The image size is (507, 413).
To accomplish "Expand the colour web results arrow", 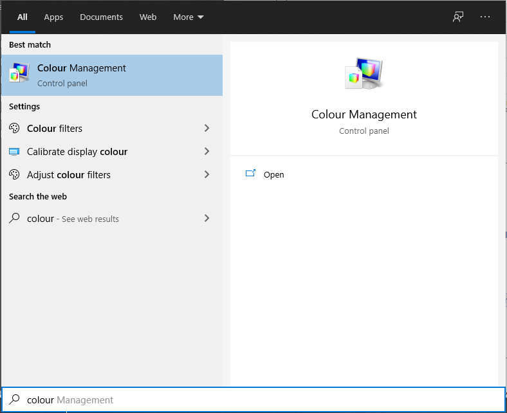I will click(x=207, y=219).
